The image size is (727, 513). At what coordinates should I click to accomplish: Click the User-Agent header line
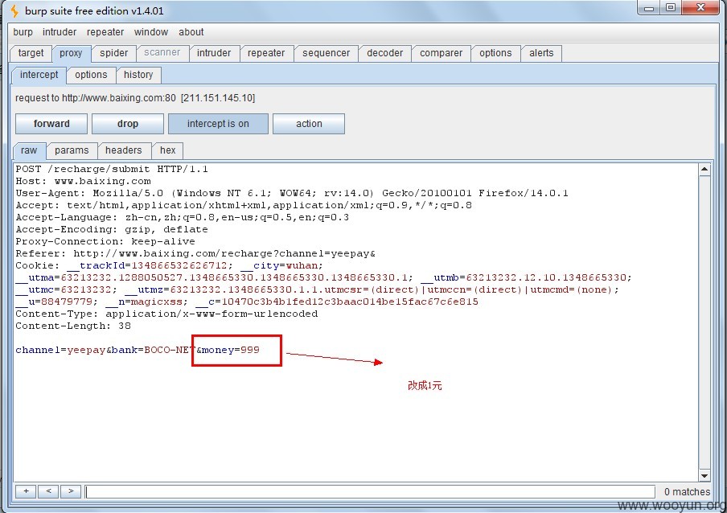[292, 193]
